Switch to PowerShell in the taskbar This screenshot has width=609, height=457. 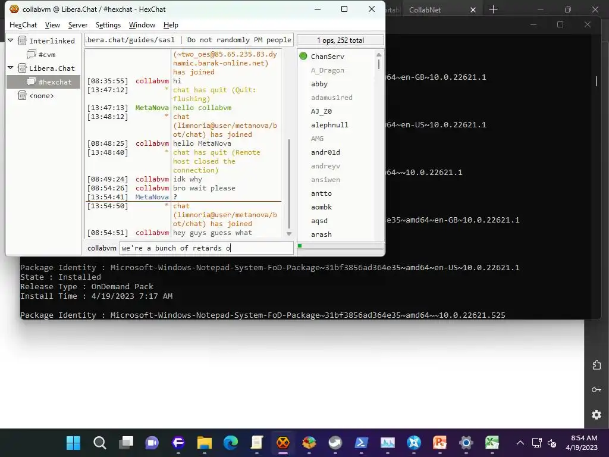[x=361, y=443]
